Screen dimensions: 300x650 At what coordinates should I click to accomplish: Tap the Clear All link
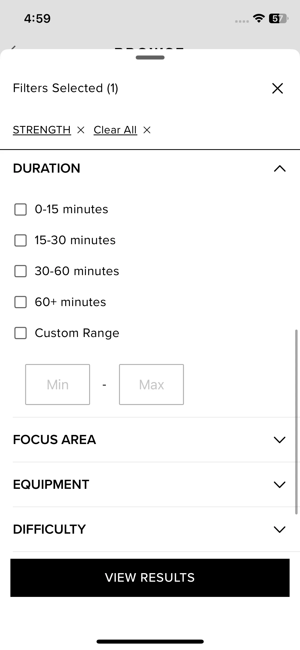115,130
